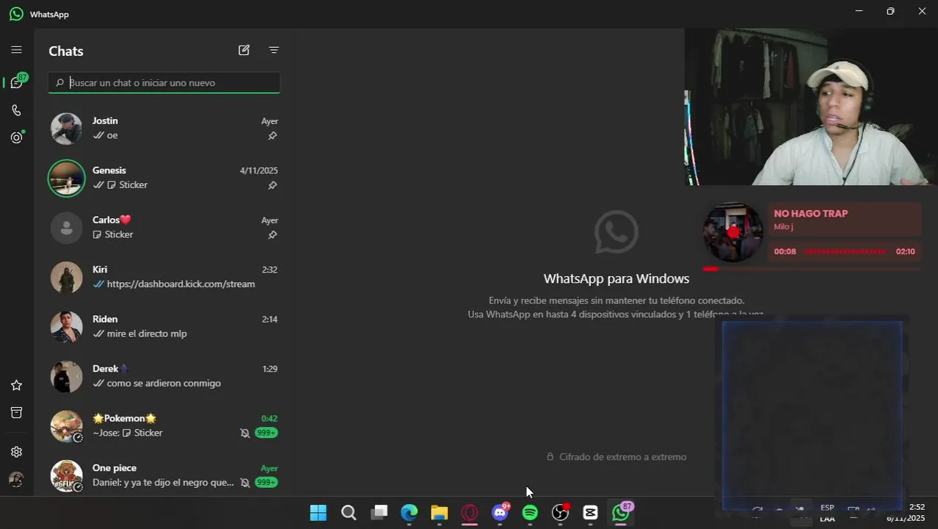Click the 'Cifrado de extremo a extremo' text

pos(622,457)
